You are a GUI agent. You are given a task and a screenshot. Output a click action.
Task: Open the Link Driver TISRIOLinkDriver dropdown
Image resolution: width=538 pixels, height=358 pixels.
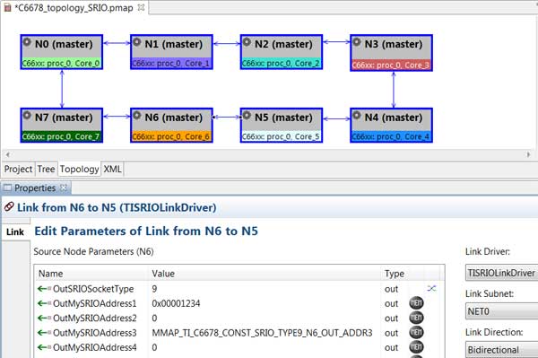pos(501,273)
